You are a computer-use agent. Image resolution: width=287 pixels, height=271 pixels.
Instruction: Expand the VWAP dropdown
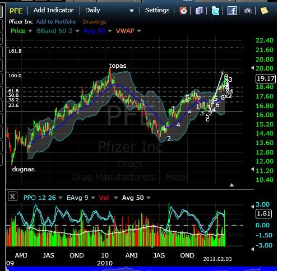pos(139,31)
